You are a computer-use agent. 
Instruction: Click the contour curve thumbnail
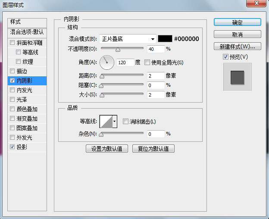point(106,122)
